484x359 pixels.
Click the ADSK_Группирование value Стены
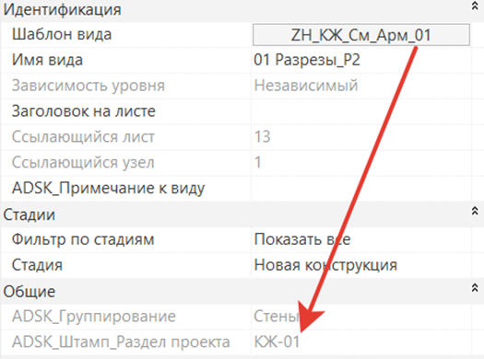point(277,316)
